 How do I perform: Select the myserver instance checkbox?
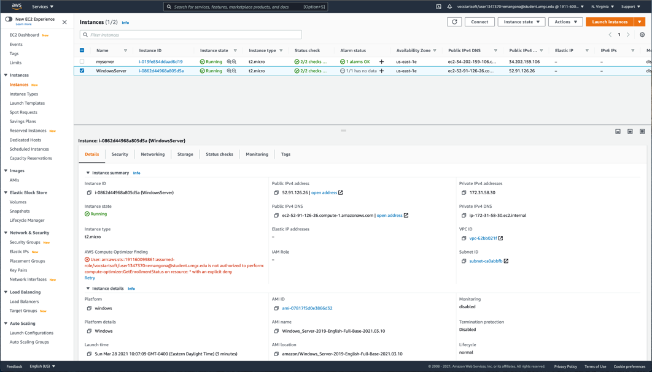pyautogui.click(x=82, y=61)
